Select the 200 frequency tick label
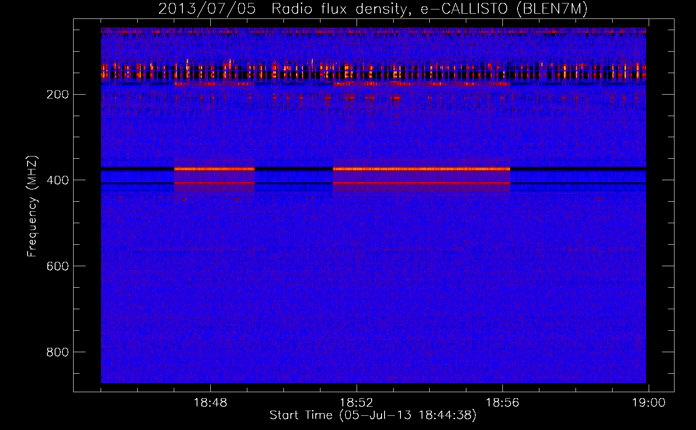The width and height of the screenshot is (696, 430). click(x=58, y=95)
